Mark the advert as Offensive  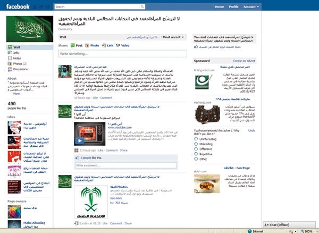click(196, 149)
